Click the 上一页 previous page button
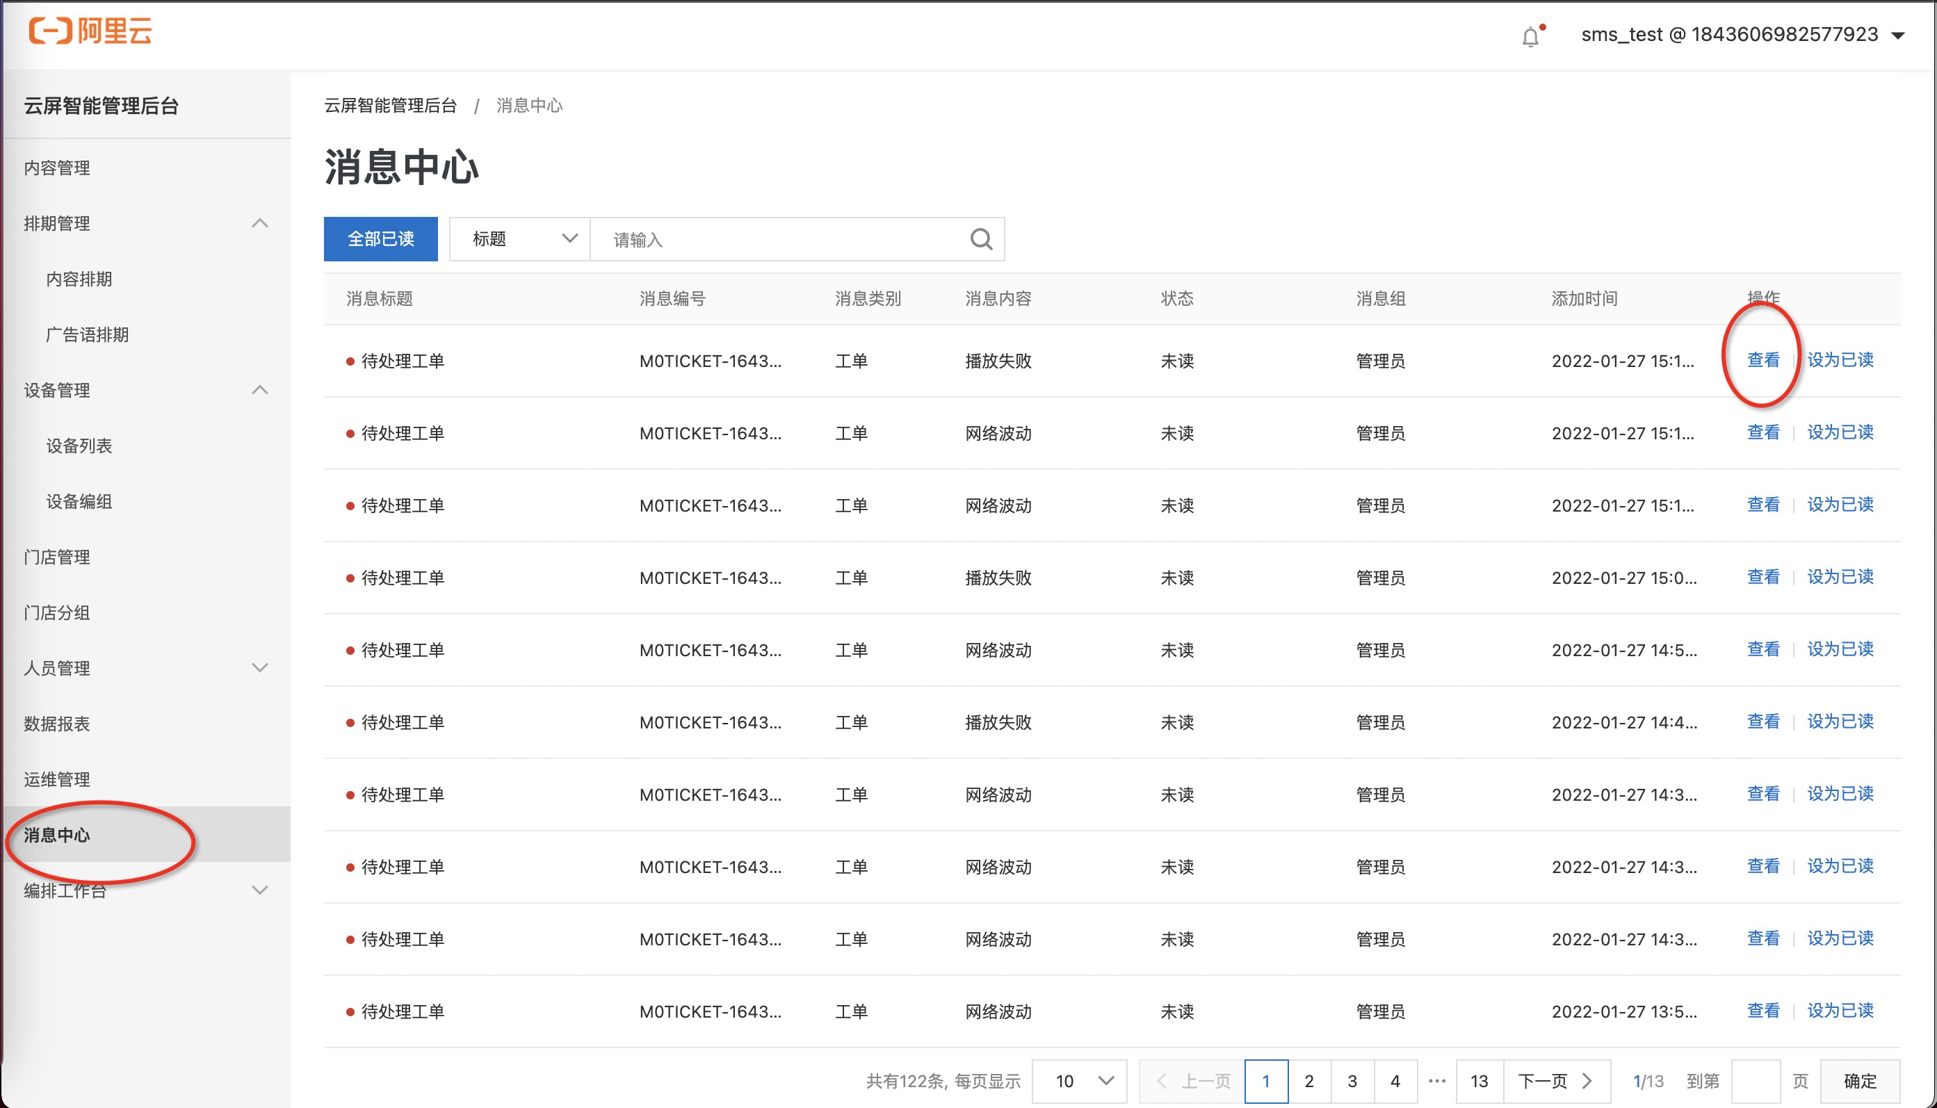The width and height of the screenshot is (1937, 1108). click(x=1192, y=1081)
